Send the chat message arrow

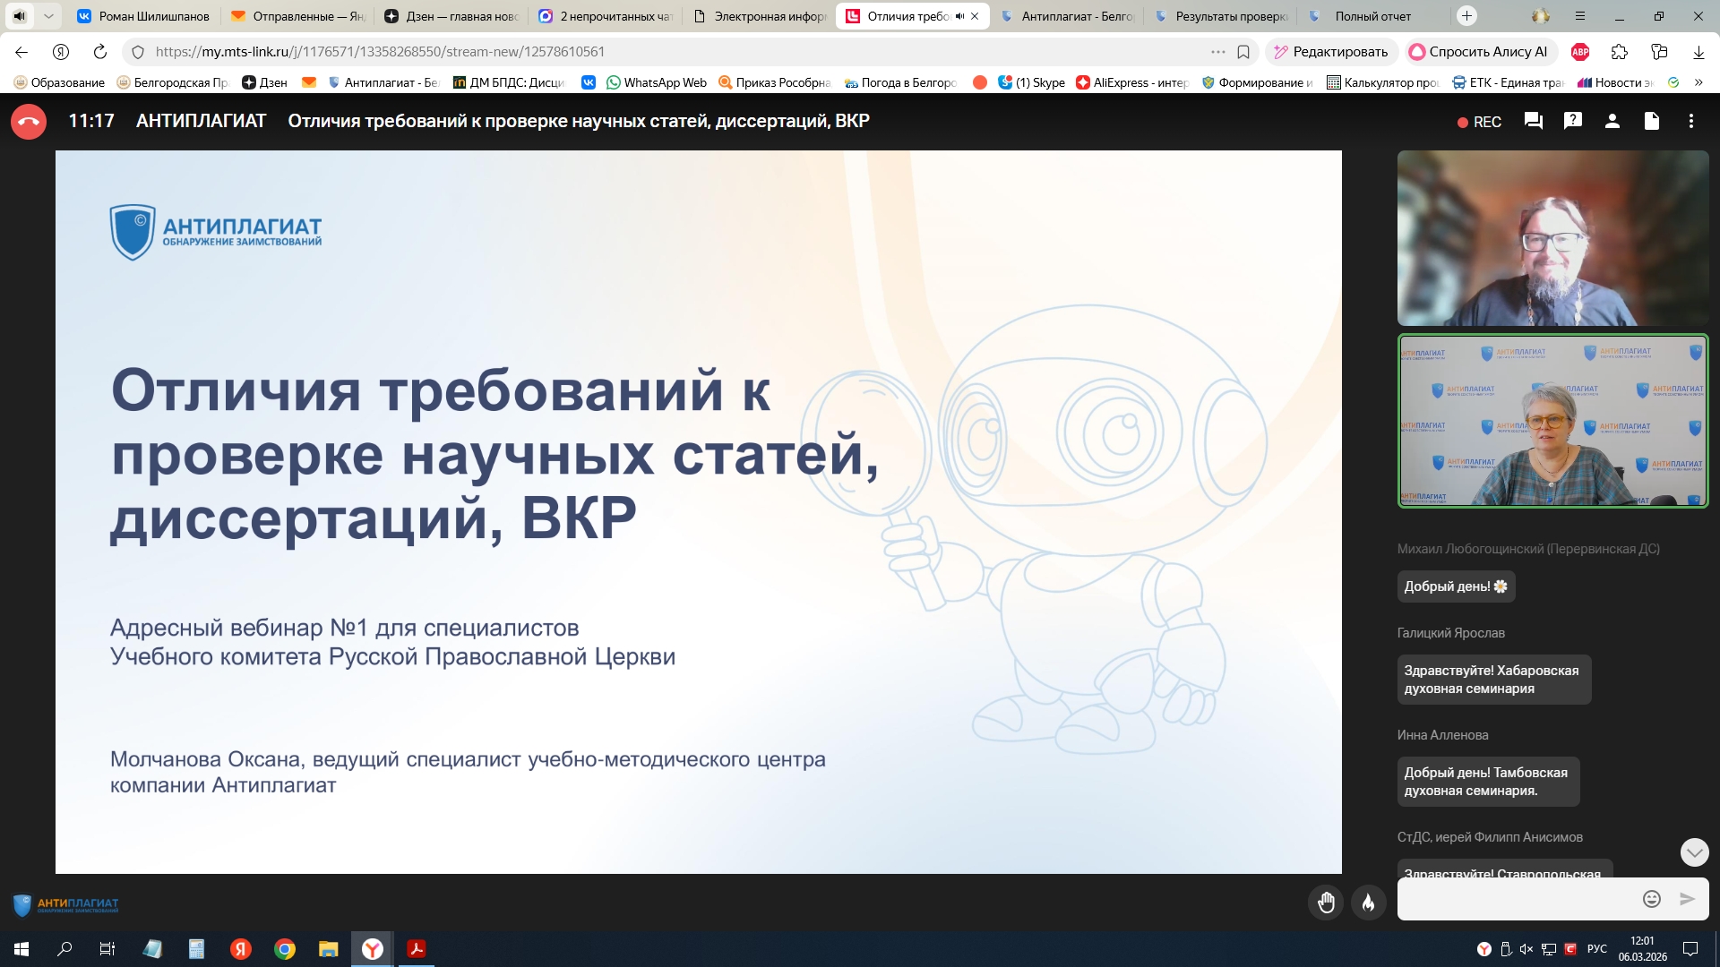[1687, 899]
